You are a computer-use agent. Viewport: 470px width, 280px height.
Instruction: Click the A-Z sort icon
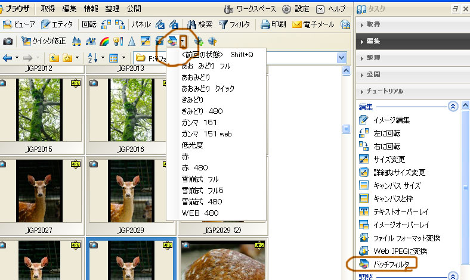(x=92, y=58)
